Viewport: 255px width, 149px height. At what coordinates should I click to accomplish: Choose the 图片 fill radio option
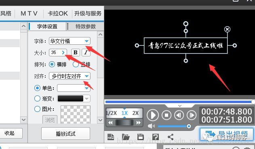[37, 109]
